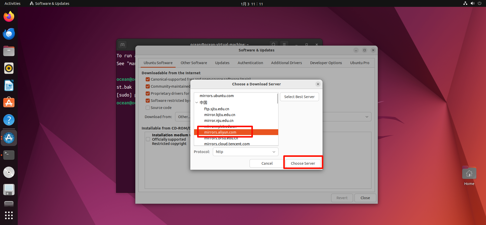Click the Choose Server button

pos(303,163)
